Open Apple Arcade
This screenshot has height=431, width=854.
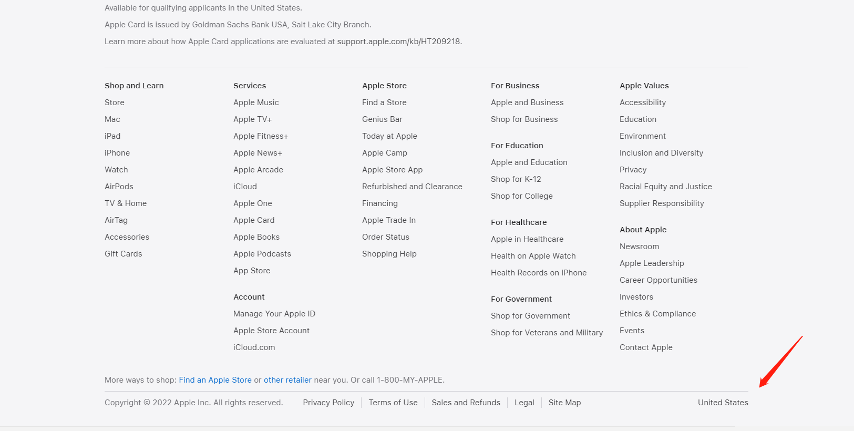[258, 170]
